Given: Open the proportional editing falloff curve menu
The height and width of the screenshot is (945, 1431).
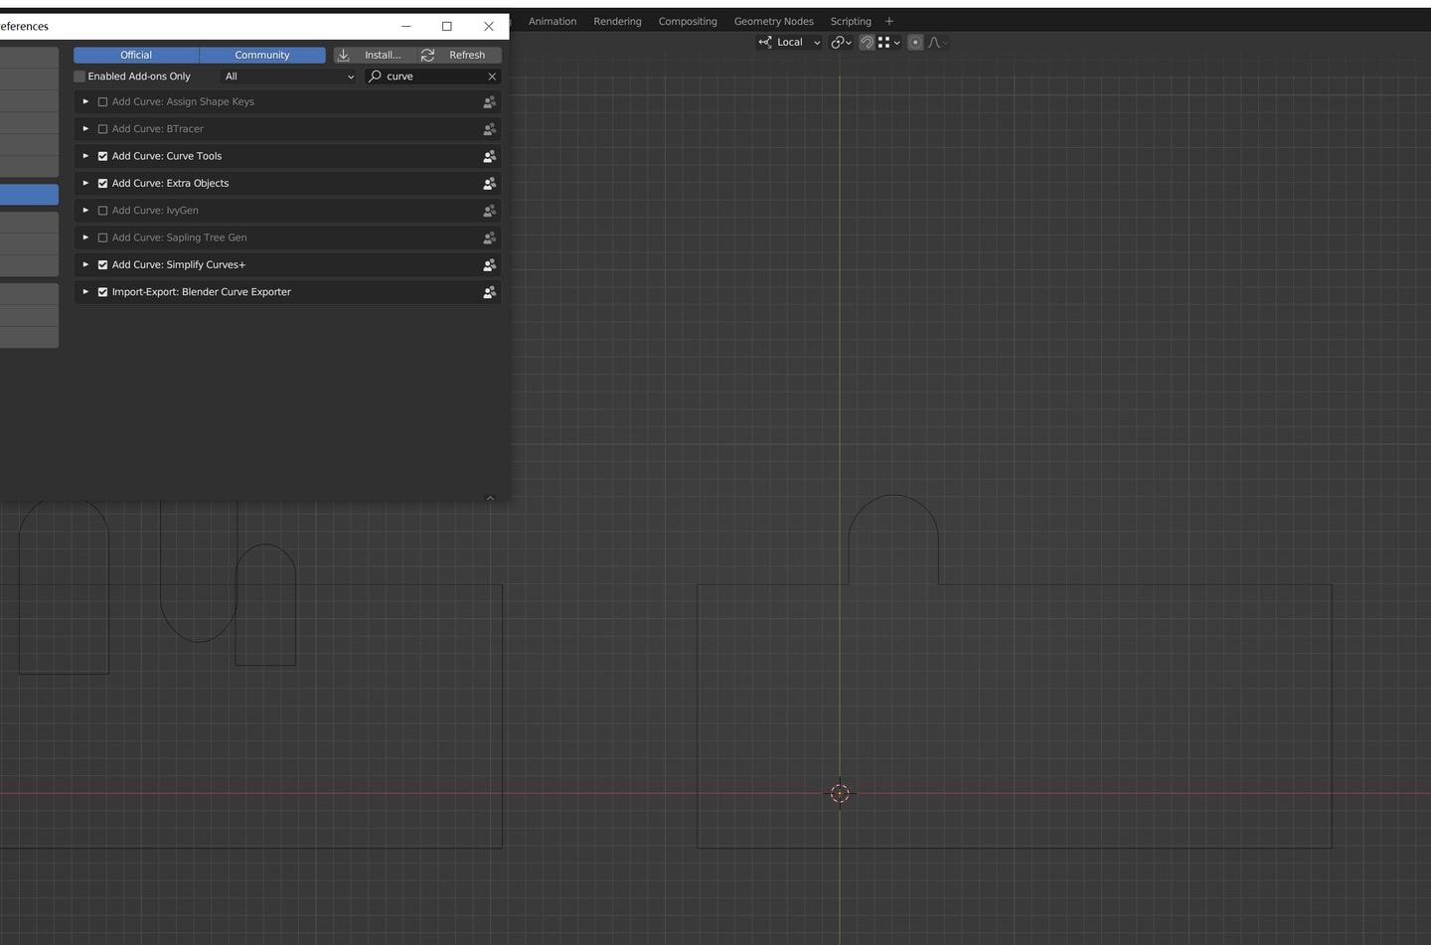Looking at the screenshot, I should 937,43.
